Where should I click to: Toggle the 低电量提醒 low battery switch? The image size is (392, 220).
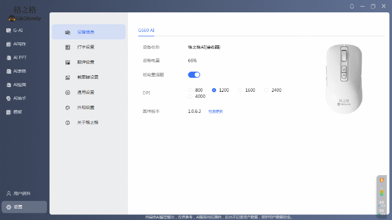(x=194, y=75)
